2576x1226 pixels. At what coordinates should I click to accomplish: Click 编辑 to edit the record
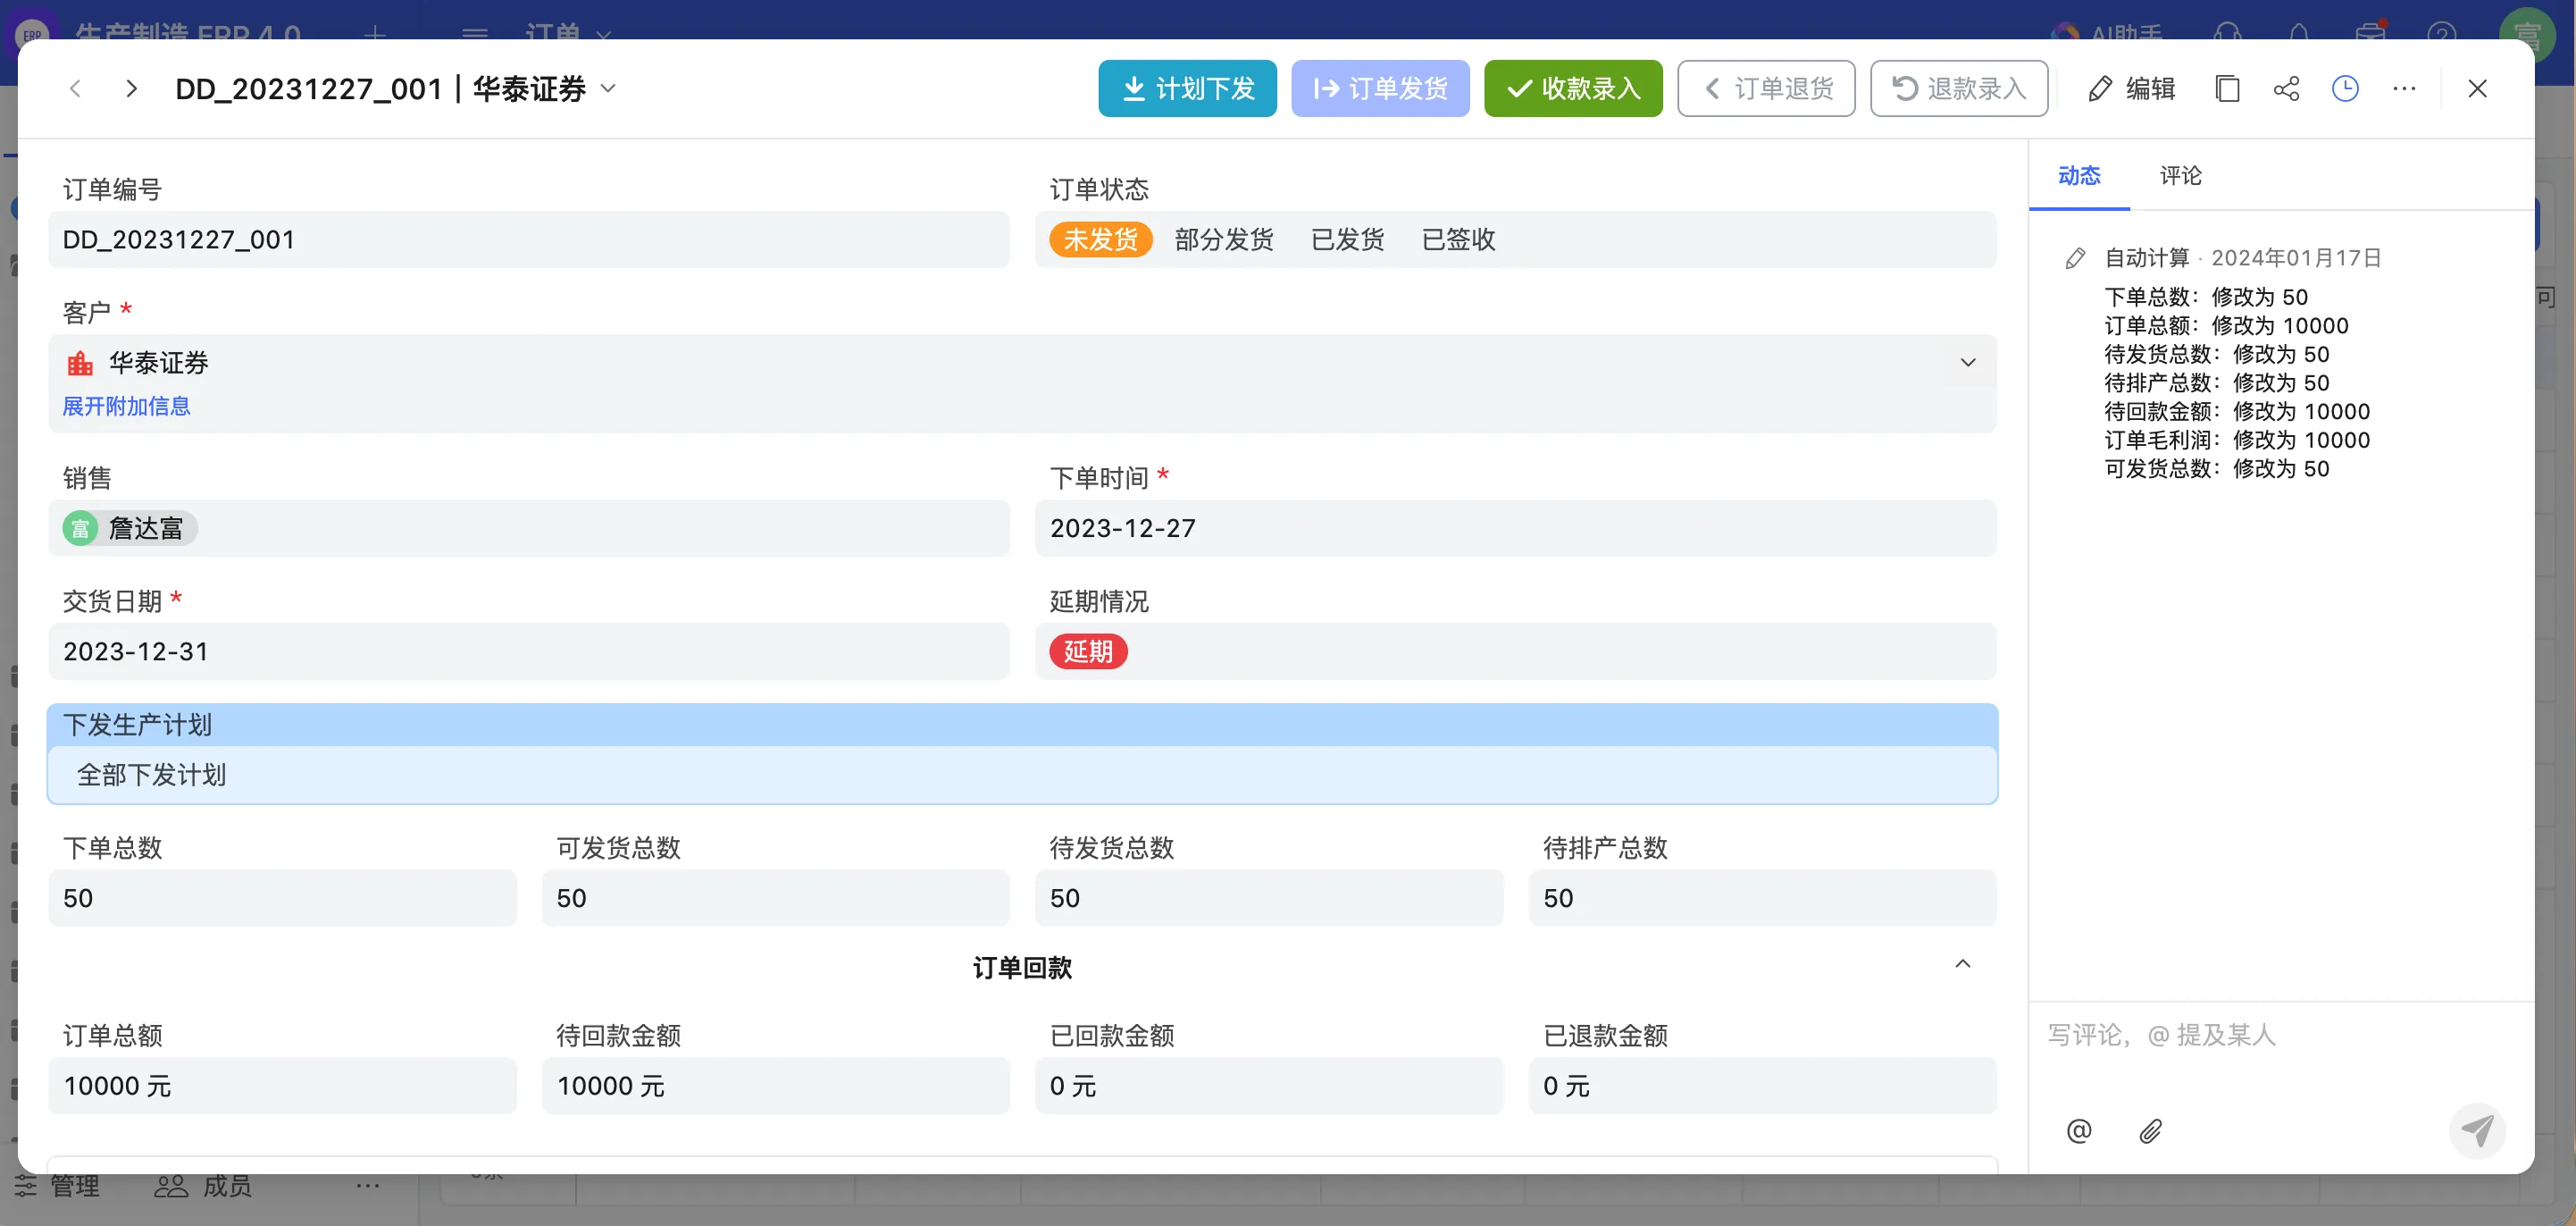(x=2132, y=89)
